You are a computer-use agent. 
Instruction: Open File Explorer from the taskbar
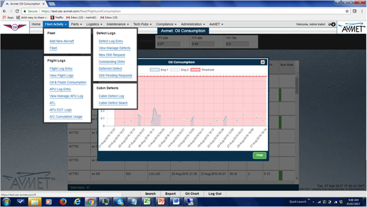[x=35, y=202]
